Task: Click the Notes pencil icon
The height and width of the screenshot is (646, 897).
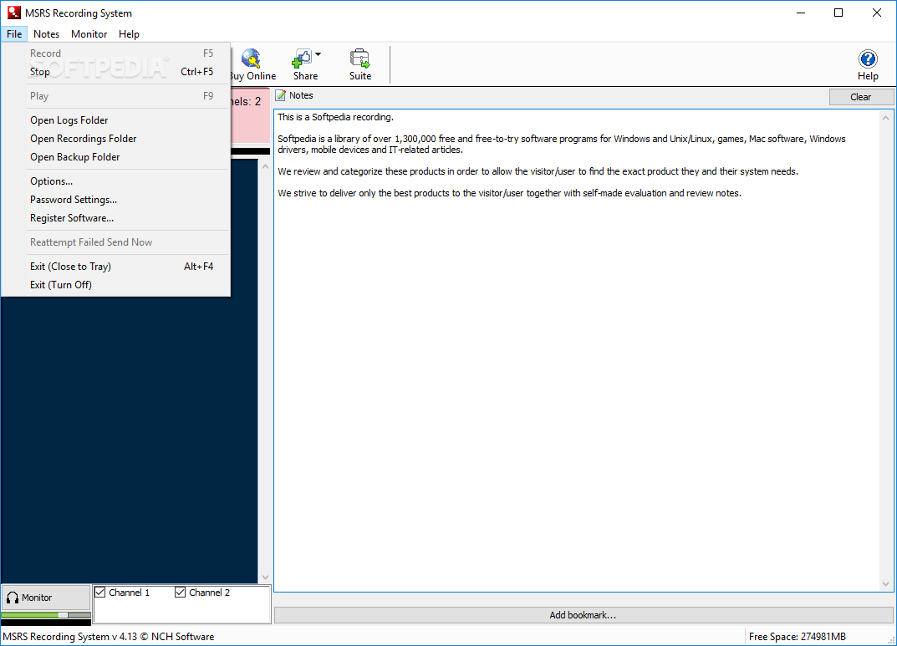Action: click(280, 95)
